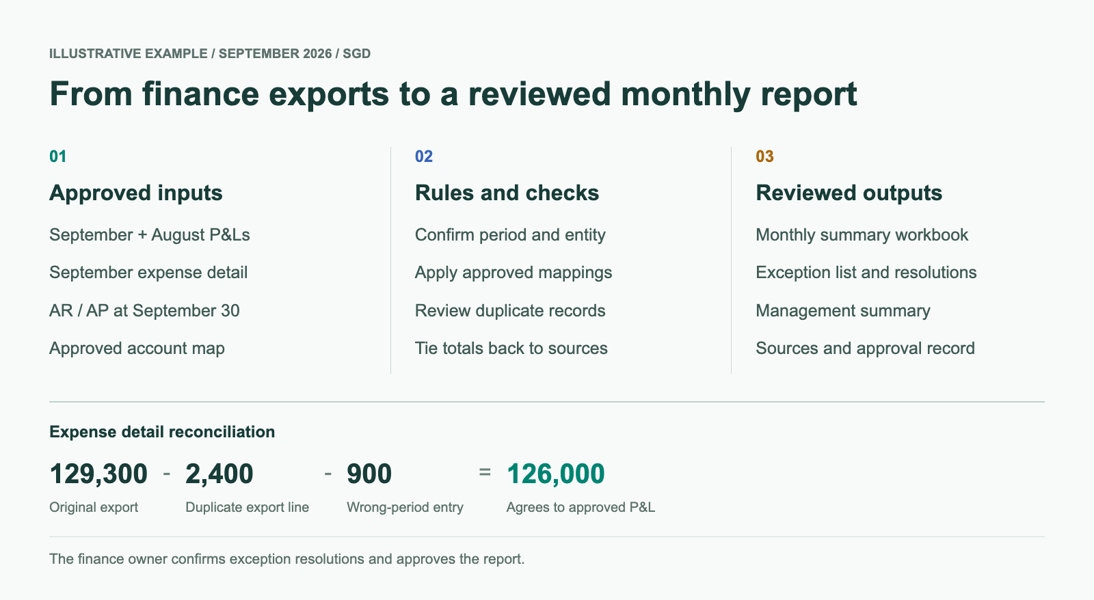
Task: Click 'Tie totals back to sources'
Action: pos(511,349)
